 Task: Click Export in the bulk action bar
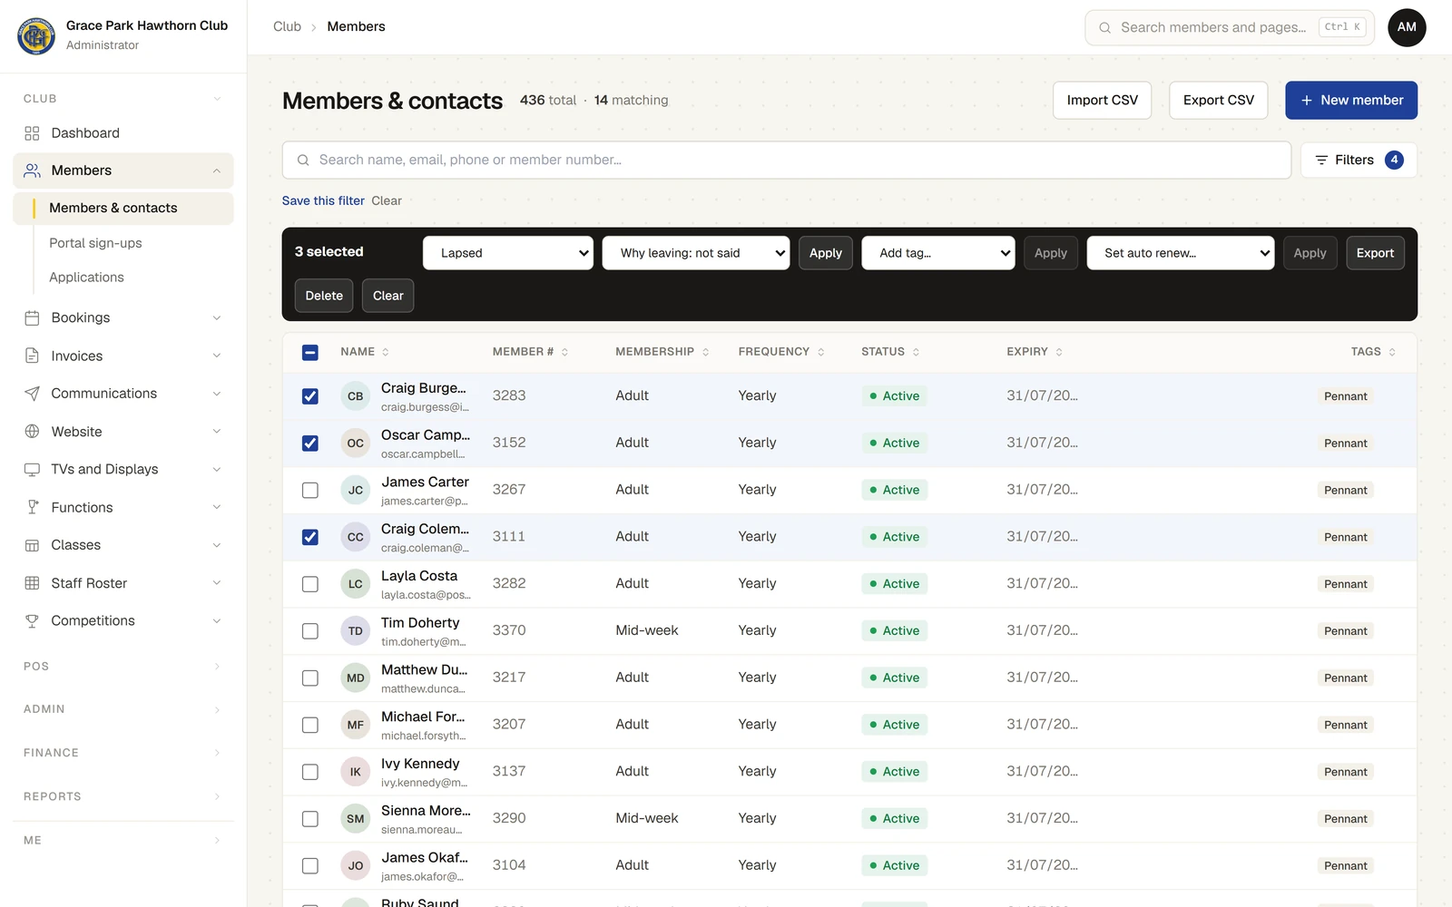[x=1375, y=253]
